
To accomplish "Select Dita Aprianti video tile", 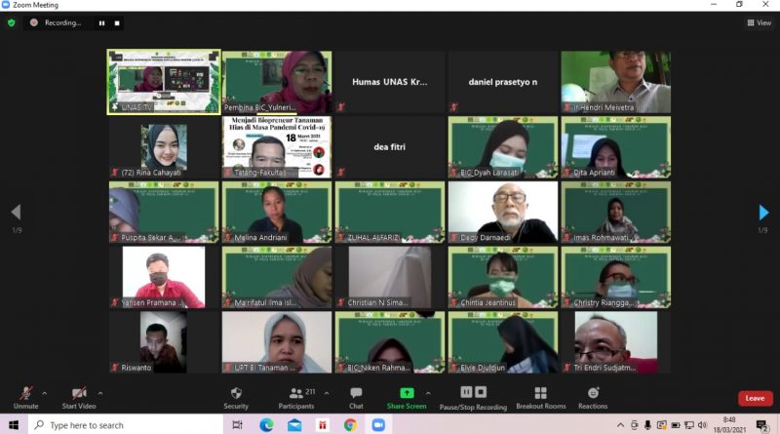I will pyautogui.click(x=616, y=147).
